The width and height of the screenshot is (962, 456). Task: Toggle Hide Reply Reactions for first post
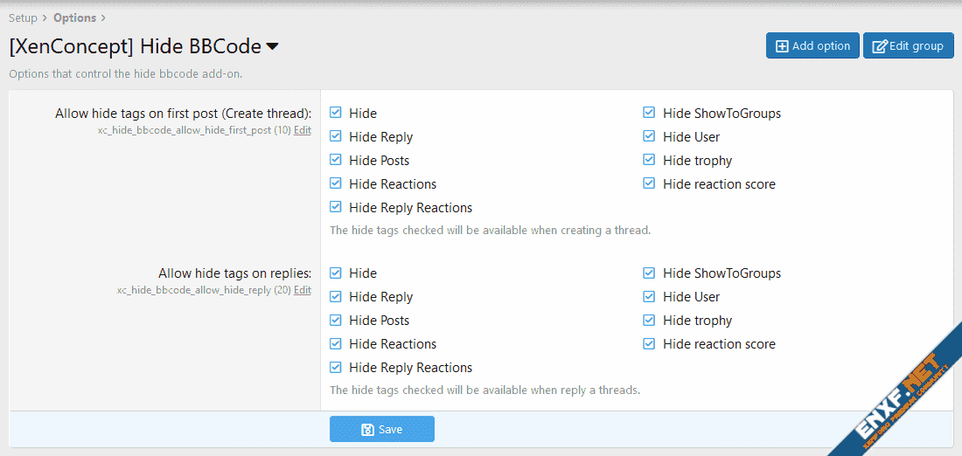tap(336, 208)
